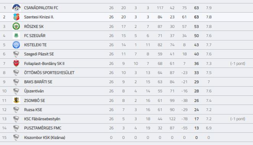Open the KSC Fábiánsebestyén team link
This screenshot has width=253, height=145.
pyautogui.click(x=42, y=119)
